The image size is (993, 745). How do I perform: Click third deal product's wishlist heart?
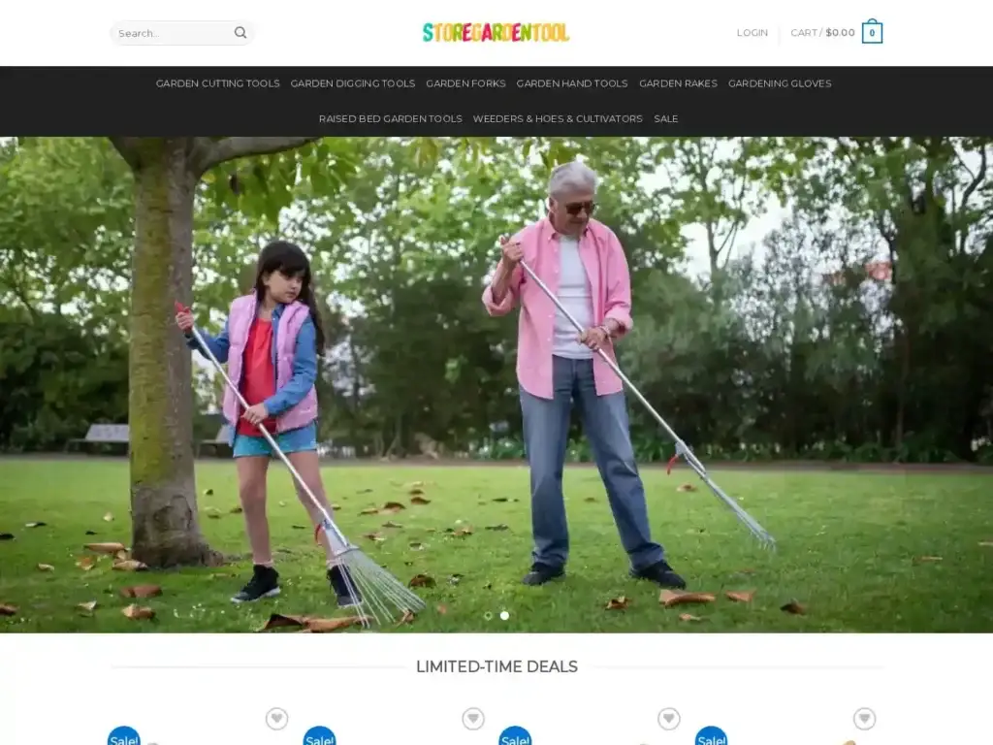[x=668, y=719]
